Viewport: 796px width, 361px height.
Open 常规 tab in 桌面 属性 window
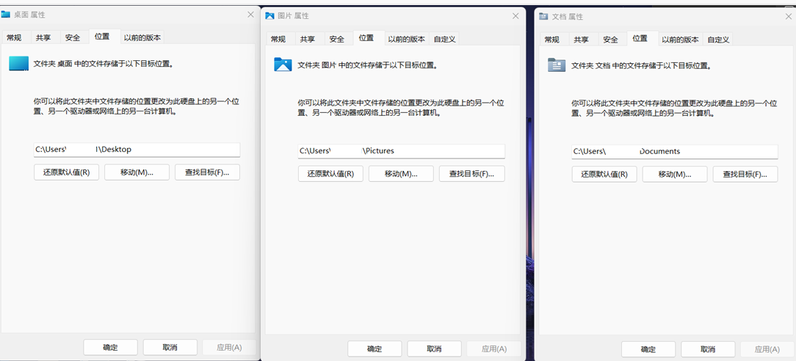[x=14, y=37]
